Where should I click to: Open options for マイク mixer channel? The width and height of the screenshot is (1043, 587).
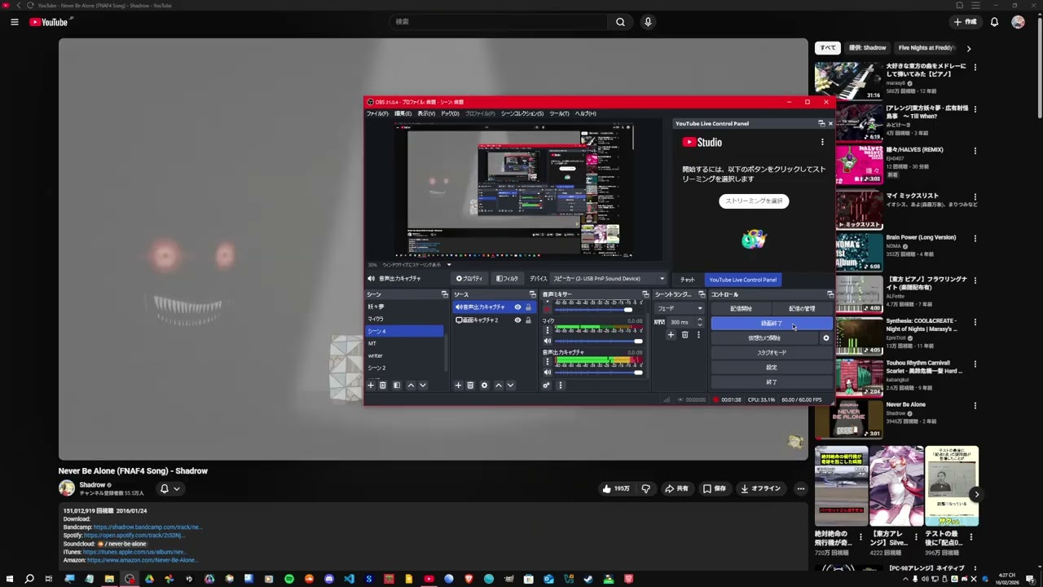(x=548, y=329)
